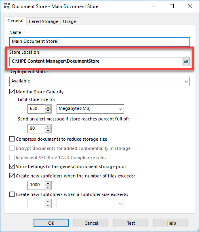
Task: Check Encrypt documents for added confidentiality
Action: pyautogui.click(x=12, y=148)
